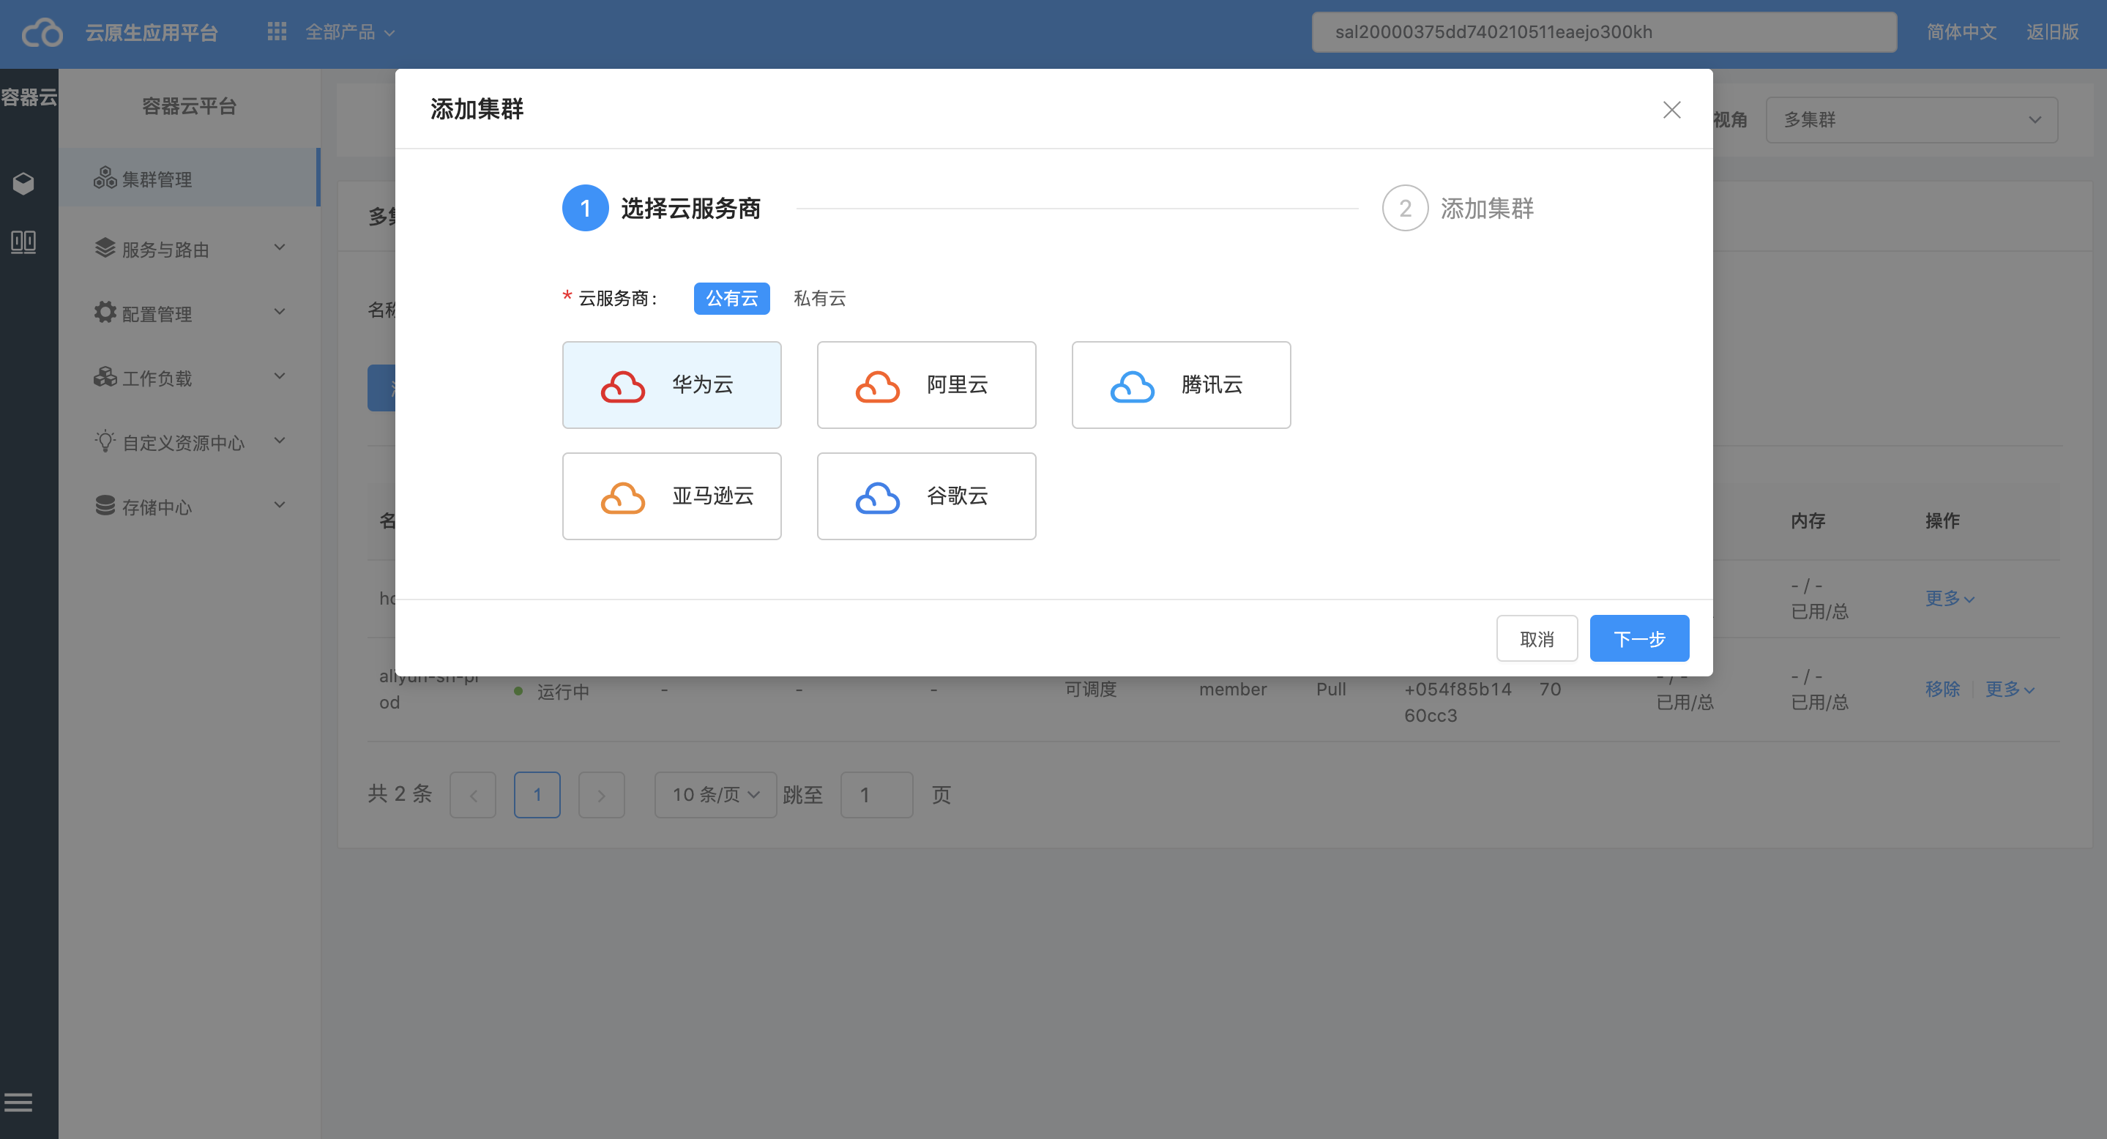Expand the 存储中心 menu
Viewport: 2107px width, 1139px height.
coord(280,506)
